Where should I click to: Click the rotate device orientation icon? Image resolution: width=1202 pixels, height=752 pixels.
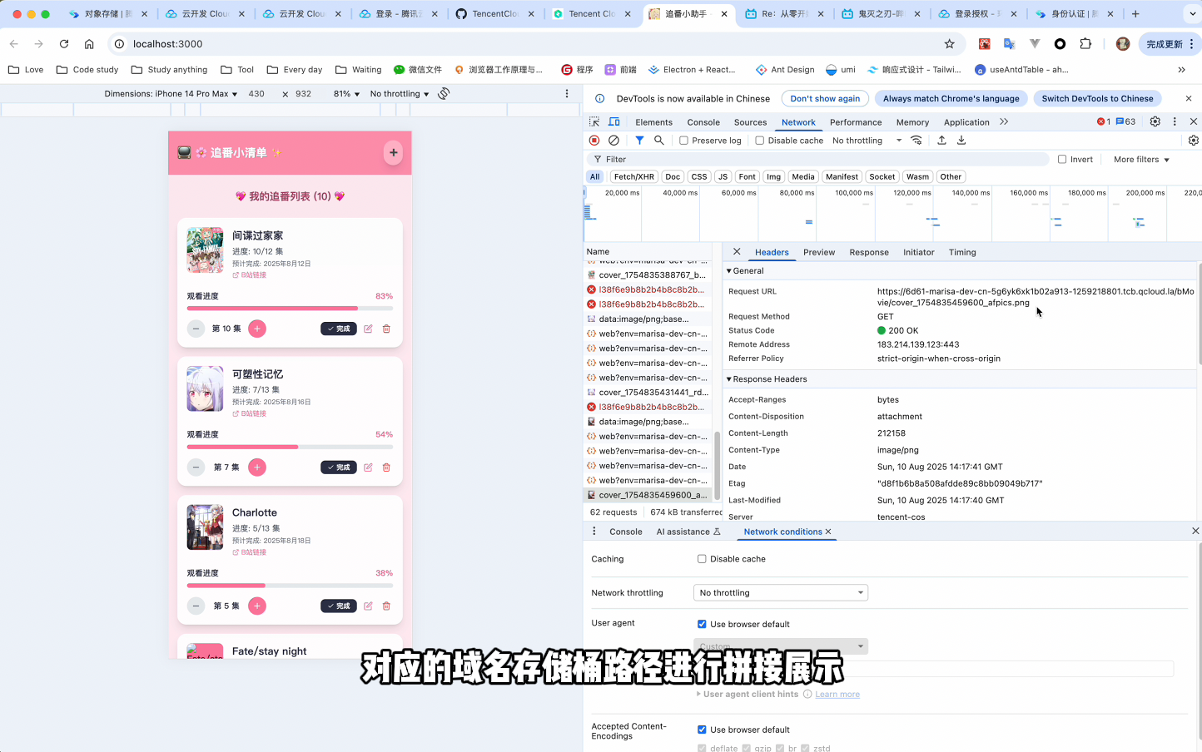(x=444, y=93)
